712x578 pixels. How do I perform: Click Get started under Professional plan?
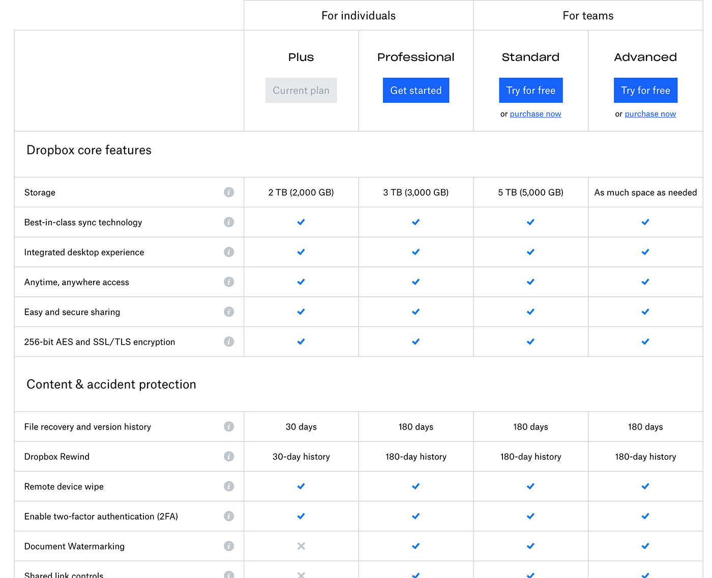coord(416,90)
